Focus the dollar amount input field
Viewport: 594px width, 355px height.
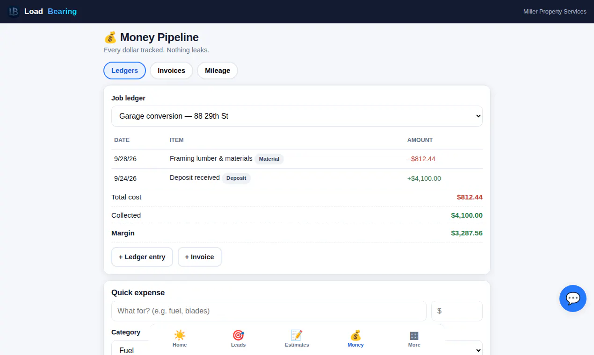click(x=457, y=311)
